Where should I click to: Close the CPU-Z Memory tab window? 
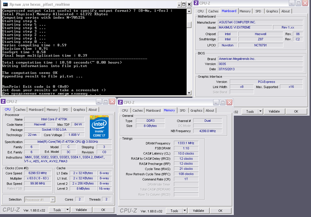[229, 102]
